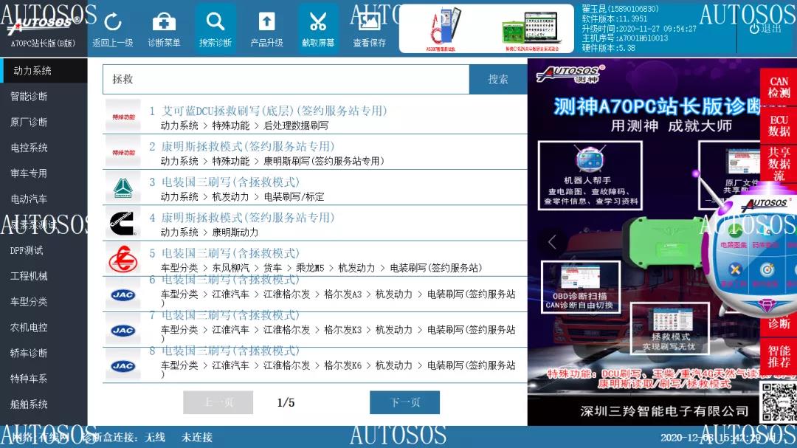Image resolution: width=797 pixels, height=448 pixels.
Task: Open 产品升级 upgrade icon
Action: click(x=266, y=29)
